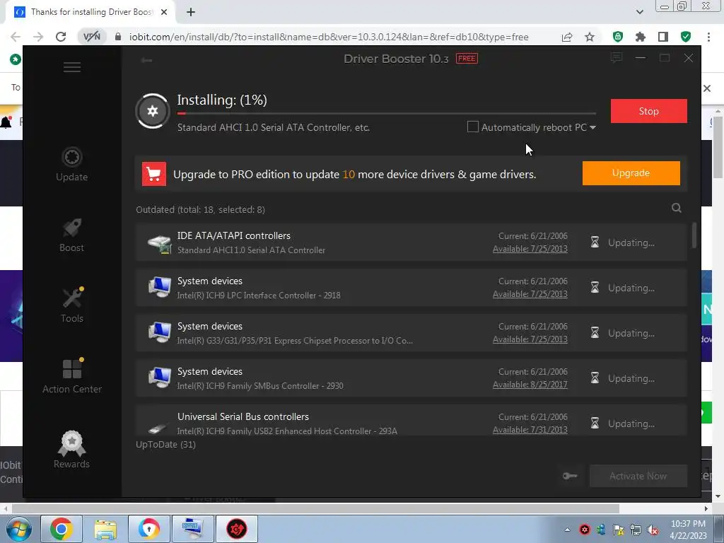
Task: Open the Action Center section
Action: click(72, 376)
